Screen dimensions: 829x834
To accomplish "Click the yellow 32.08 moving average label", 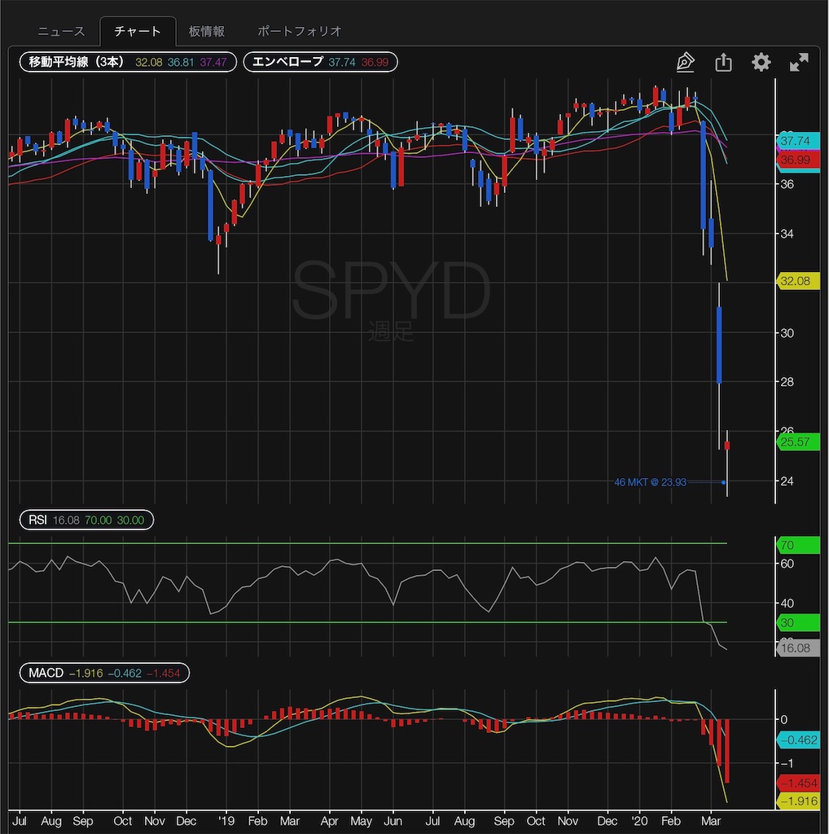I will pos(798,281).
